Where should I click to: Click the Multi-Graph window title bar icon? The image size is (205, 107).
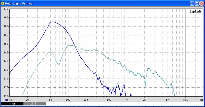(3, 3)
